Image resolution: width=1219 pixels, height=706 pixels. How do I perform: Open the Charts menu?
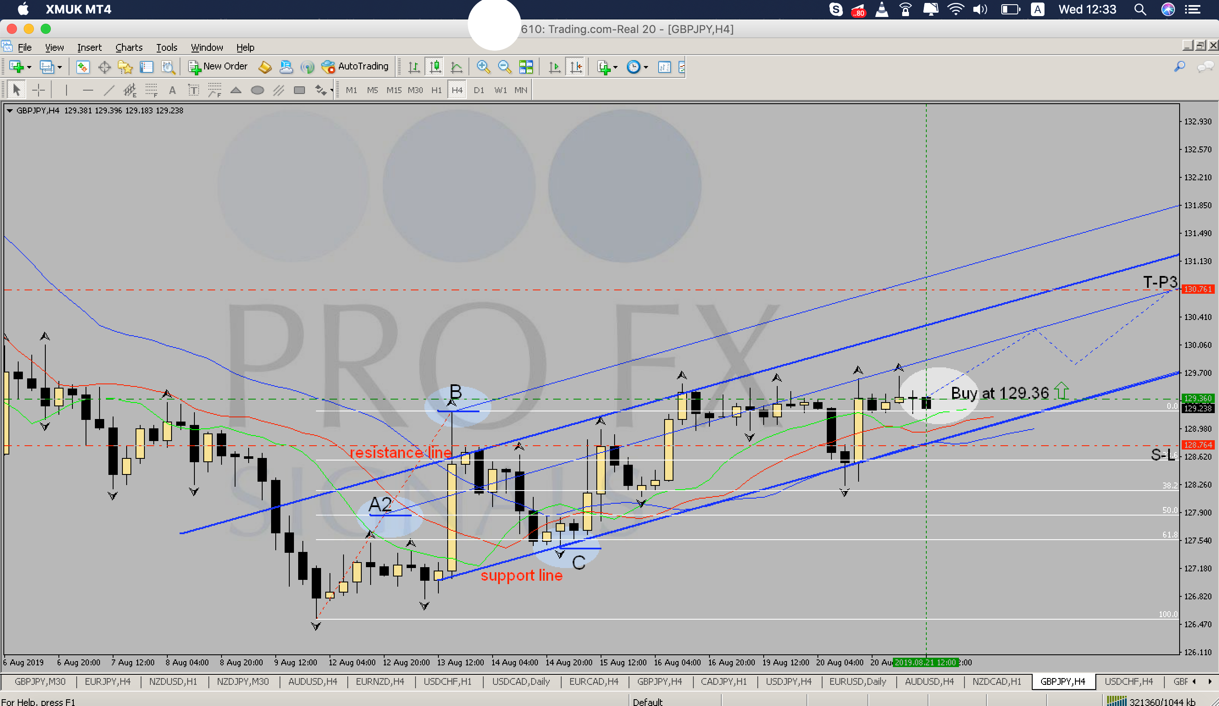(129, 47)
